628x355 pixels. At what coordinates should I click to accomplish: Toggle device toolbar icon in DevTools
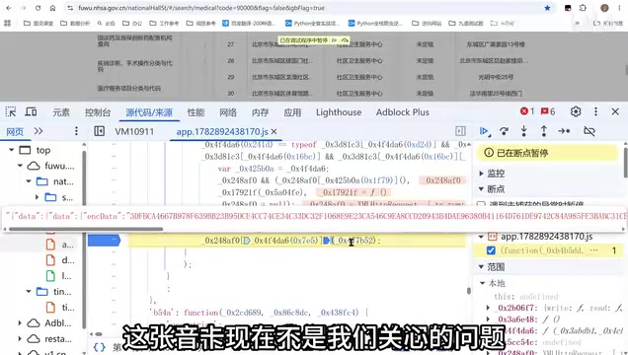pyautogui.click(x=31, y=112)
